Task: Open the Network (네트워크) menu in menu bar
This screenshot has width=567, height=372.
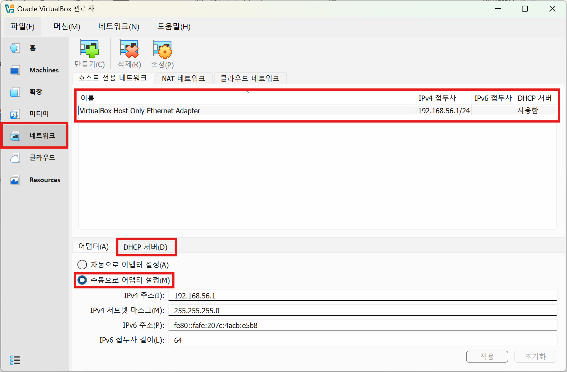Action: pyautogui.click(x=119, y=27)
